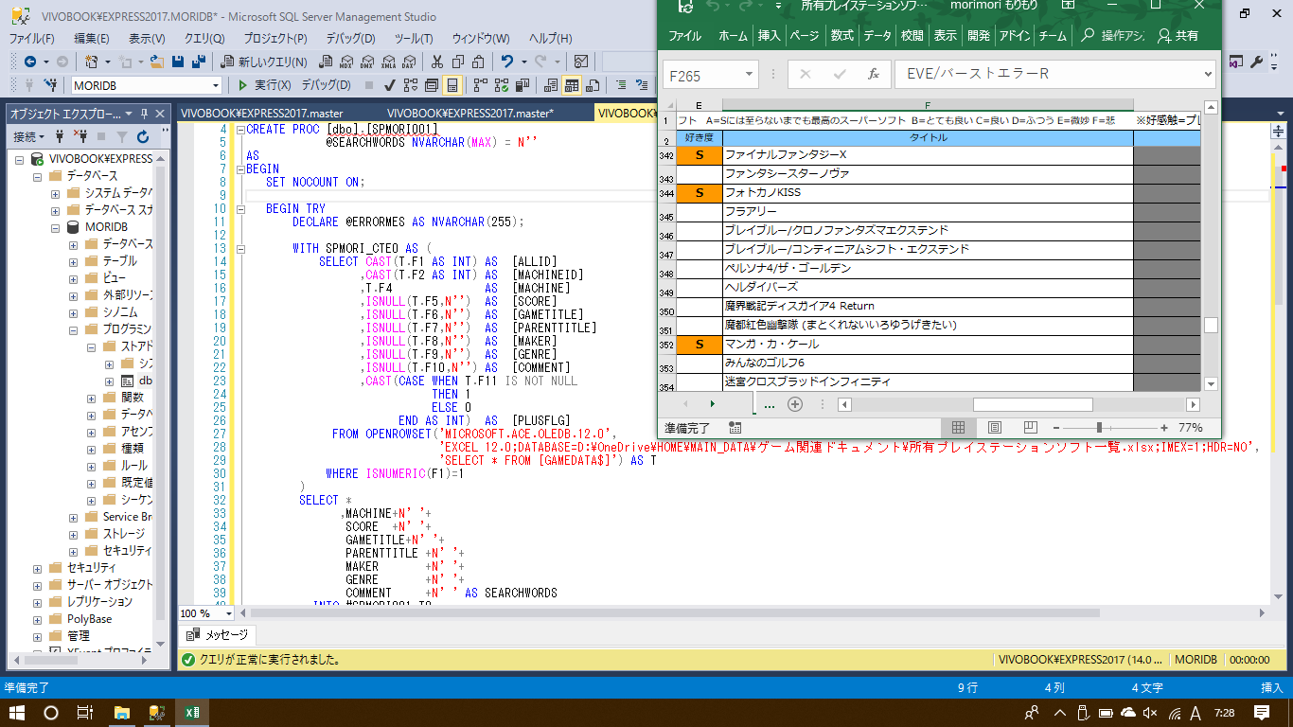Switch Excel to Page Layout view
Viewport: 1293px width, 727px height.
click(x=994, y=428)
